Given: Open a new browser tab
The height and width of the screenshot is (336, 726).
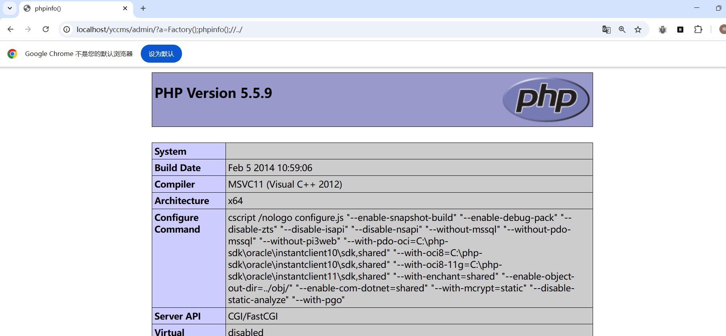Looking at the screenshot, I should (143, 8).
